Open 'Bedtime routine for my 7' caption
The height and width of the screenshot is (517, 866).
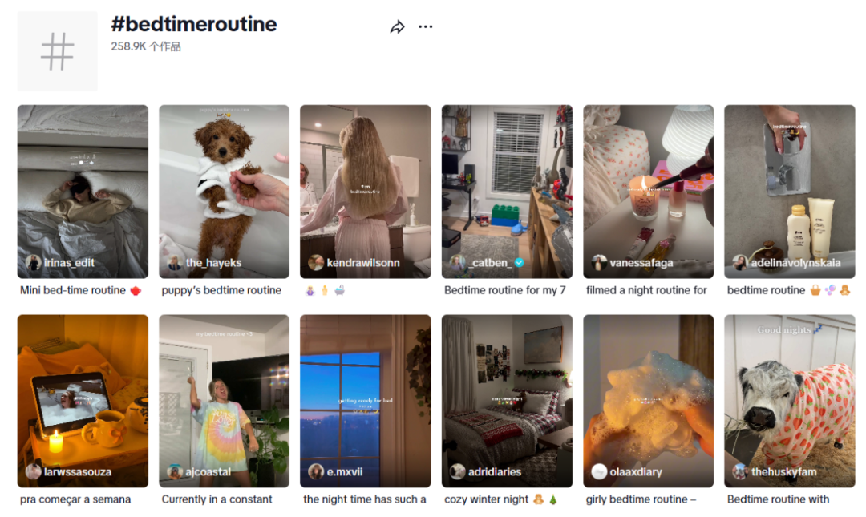[505, 290]
